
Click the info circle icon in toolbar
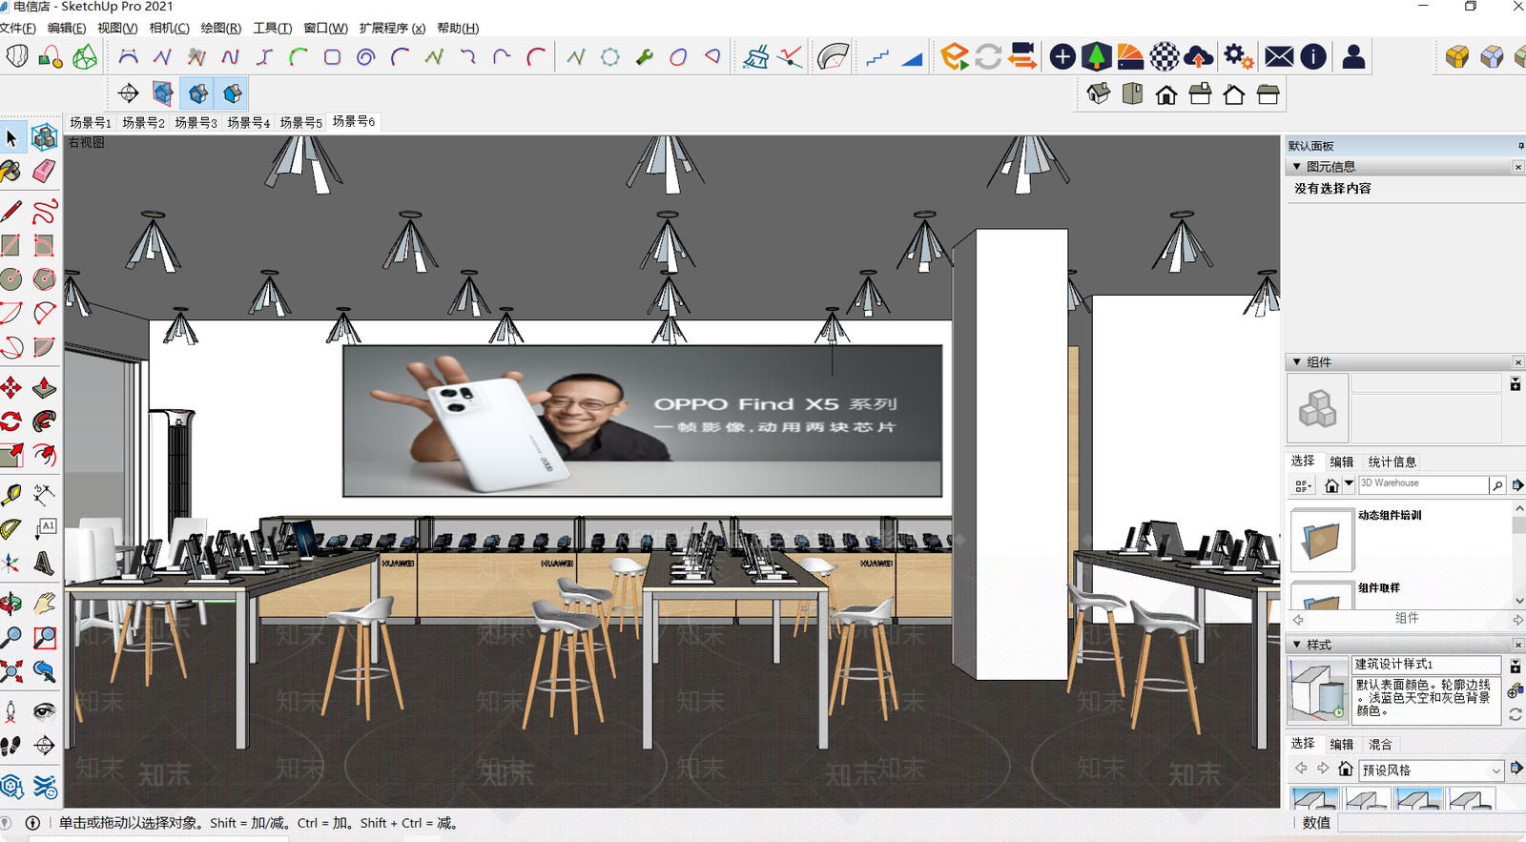1313,57
